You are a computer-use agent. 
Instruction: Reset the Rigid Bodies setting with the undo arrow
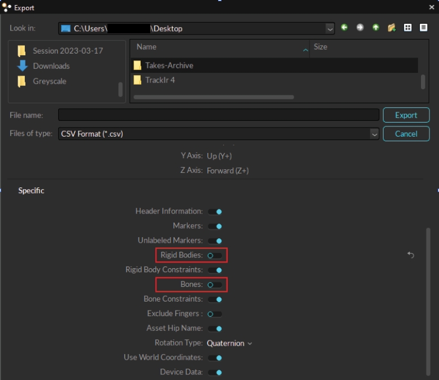click(x=411, y=255)
